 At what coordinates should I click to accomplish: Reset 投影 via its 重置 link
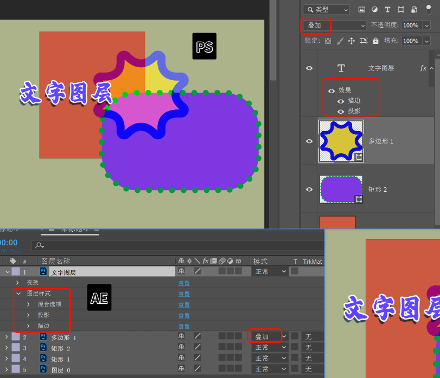point(184,316)
